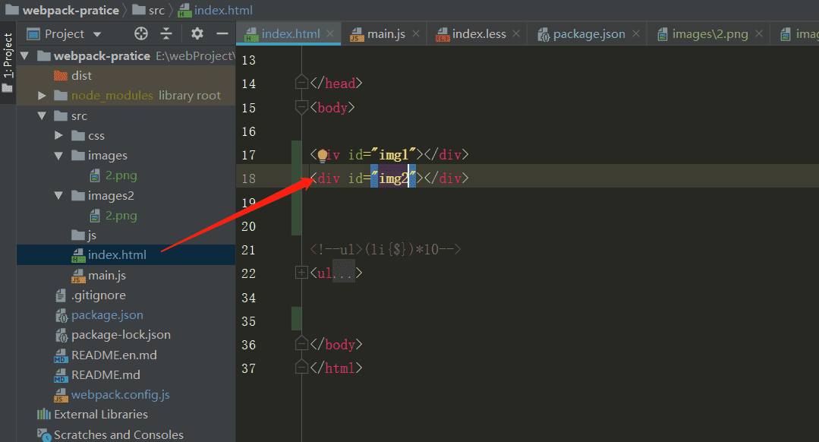The height and width of the screenshot is (442, 819).
Task: Select Scratches and Consoles node
Action: coord(110,434)
